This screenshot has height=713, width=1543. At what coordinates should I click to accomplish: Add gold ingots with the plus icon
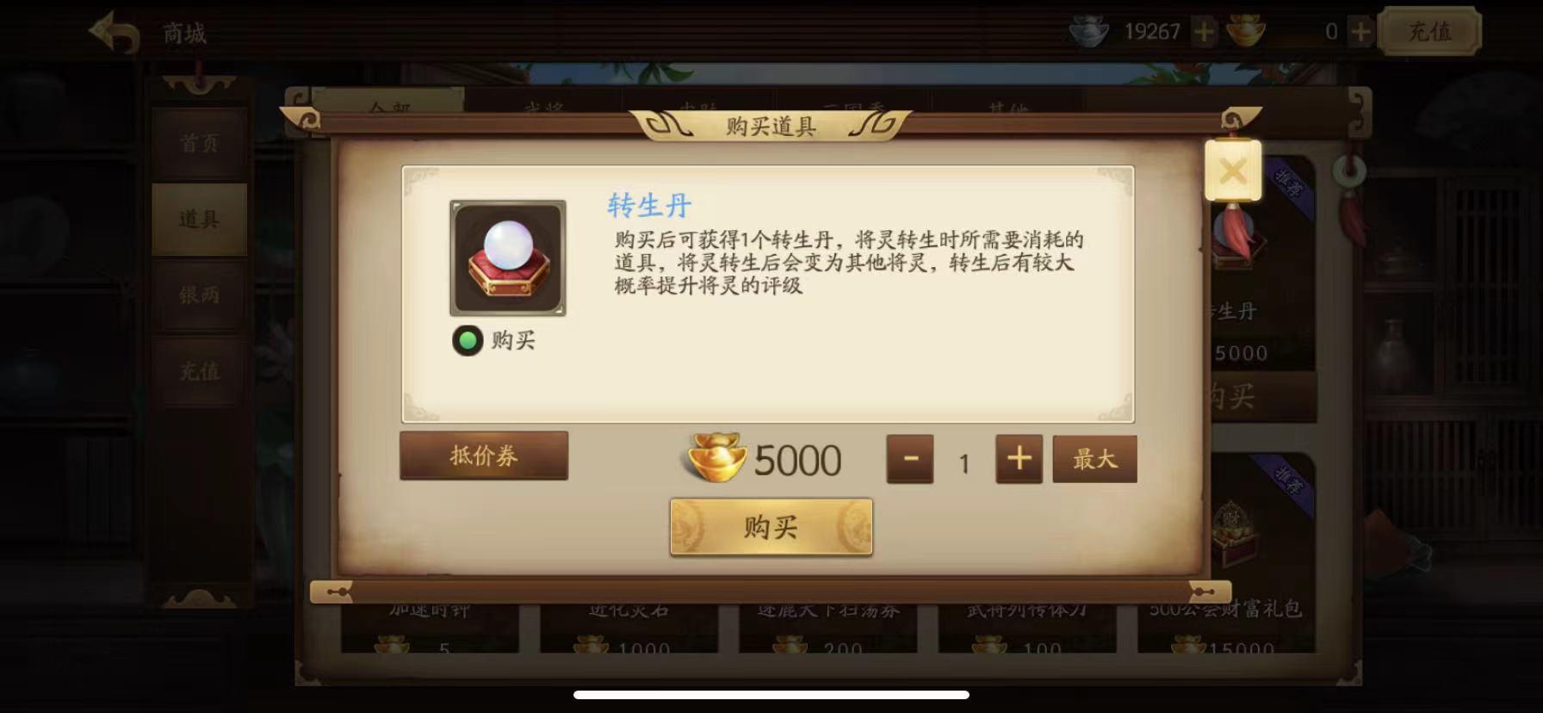pos(1360,33)
